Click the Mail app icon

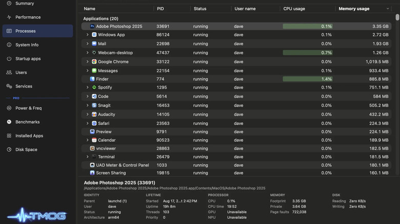click(x=94, y=43)
